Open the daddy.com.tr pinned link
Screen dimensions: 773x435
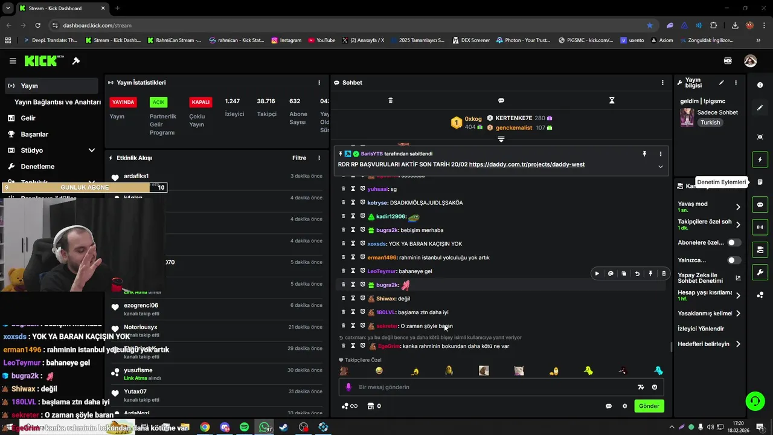(527, 164)
